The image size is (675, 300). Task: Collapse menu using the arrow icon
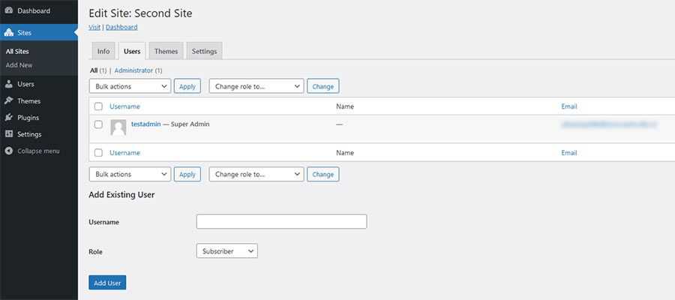click(9, 151)
